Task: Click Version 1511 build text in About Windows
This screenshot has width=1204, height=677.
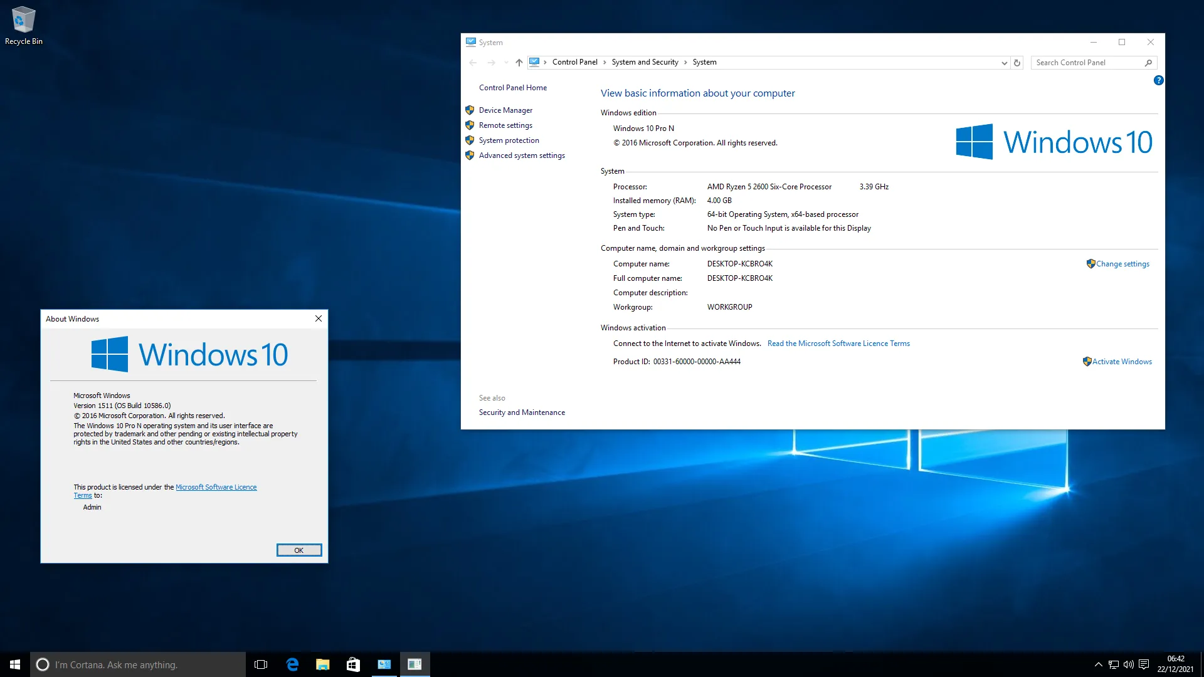Action: tap(122, 406)
